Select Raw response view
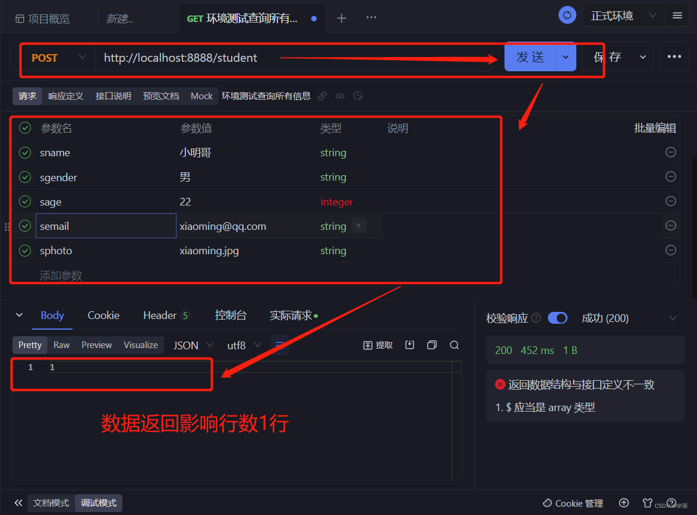 (61, 345)
